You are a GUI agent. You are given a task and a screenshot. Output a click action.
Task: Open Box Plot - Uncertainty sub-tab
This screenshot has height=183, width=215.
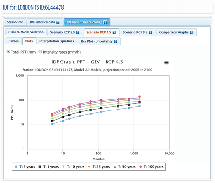pos(99,41)
